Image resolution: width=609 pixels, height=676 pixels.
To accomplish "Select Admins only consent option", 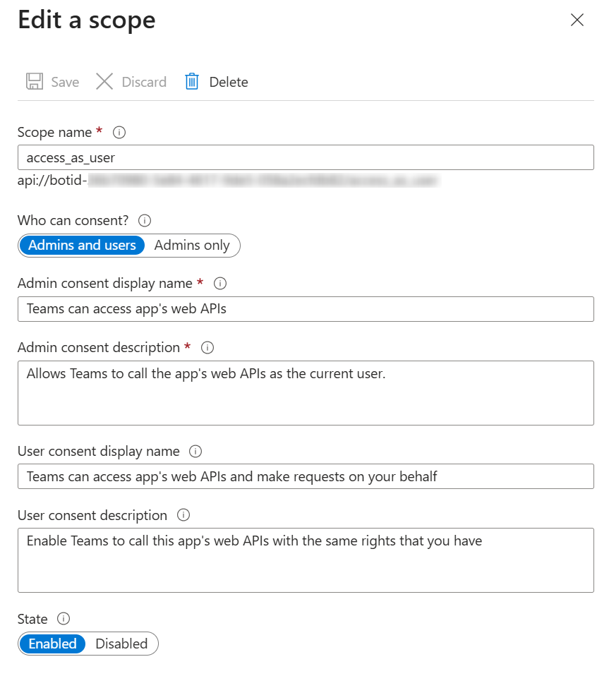I will pos(192,246).
